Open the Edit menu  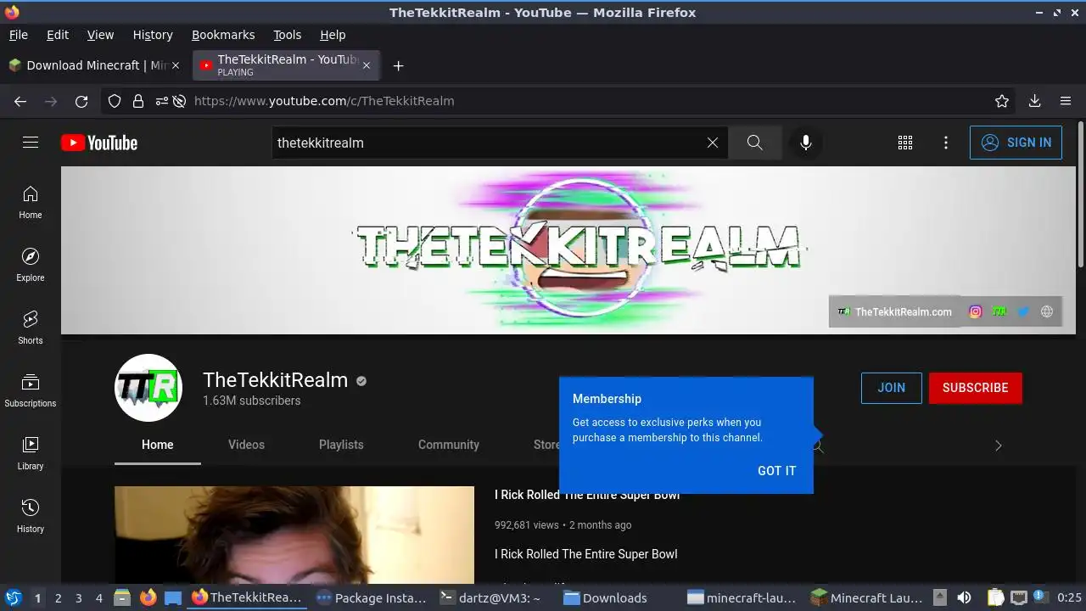(58, 35)
